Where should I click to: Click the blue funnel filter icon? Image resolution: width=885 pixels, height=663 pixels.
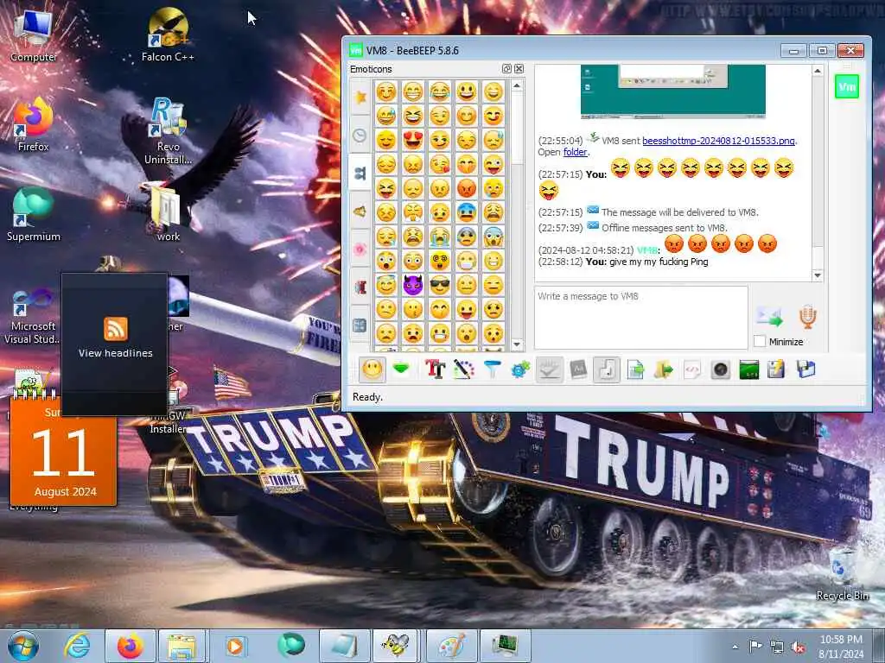coord(492,369)
